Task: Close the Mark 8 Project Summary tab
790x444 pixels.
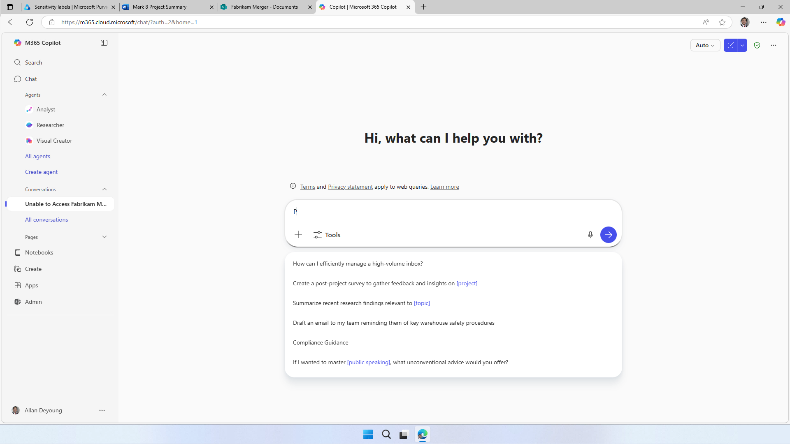Action: point(211,7)
